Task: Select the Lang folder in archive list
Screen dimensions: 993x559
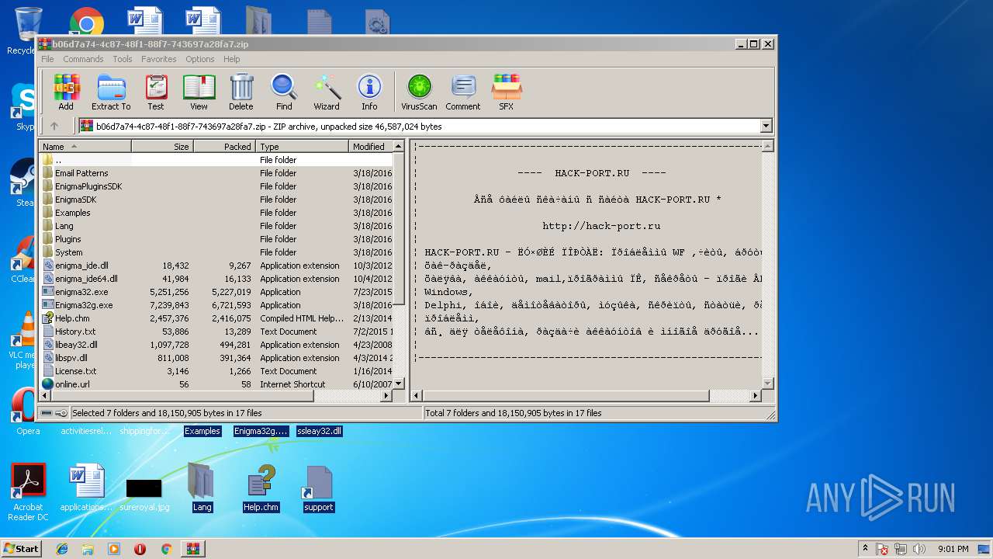Action: pos(217,226)
